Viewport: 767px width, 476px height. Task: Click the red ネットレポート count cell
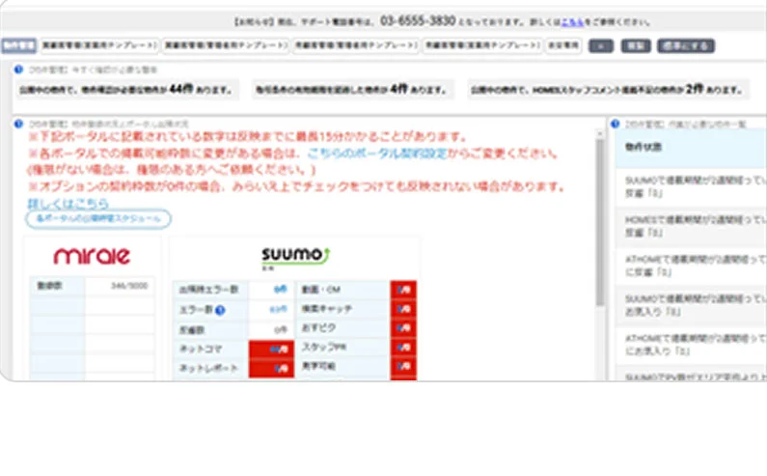tap(271, 368)
